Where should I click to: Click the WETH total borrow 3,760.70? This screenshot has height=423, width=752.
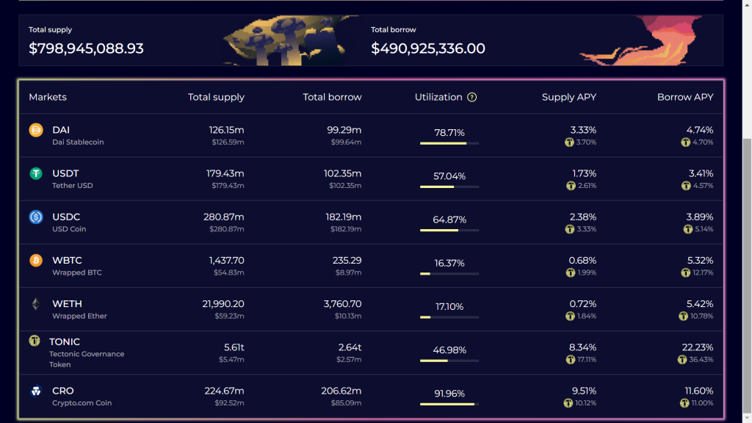(x=342, y=303)
